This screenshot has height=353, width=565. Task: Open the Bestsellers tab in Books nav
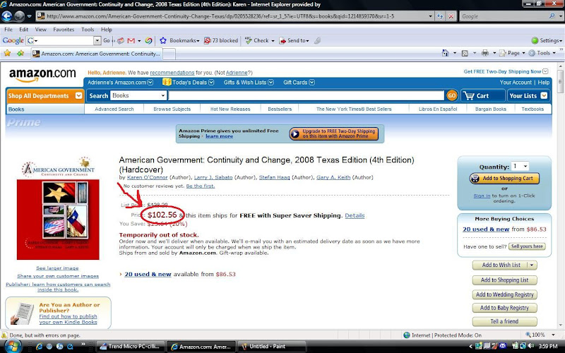tap(280, 109)
